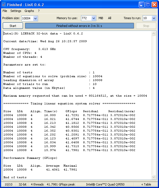The width and height of the screenshot is (159, 188).
Task: Open the File menu
Action: pos(5,11)
